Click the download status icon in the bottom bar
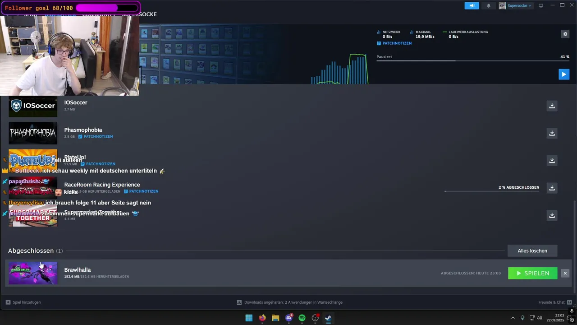 pyautogui.click(x=239, y=302)
